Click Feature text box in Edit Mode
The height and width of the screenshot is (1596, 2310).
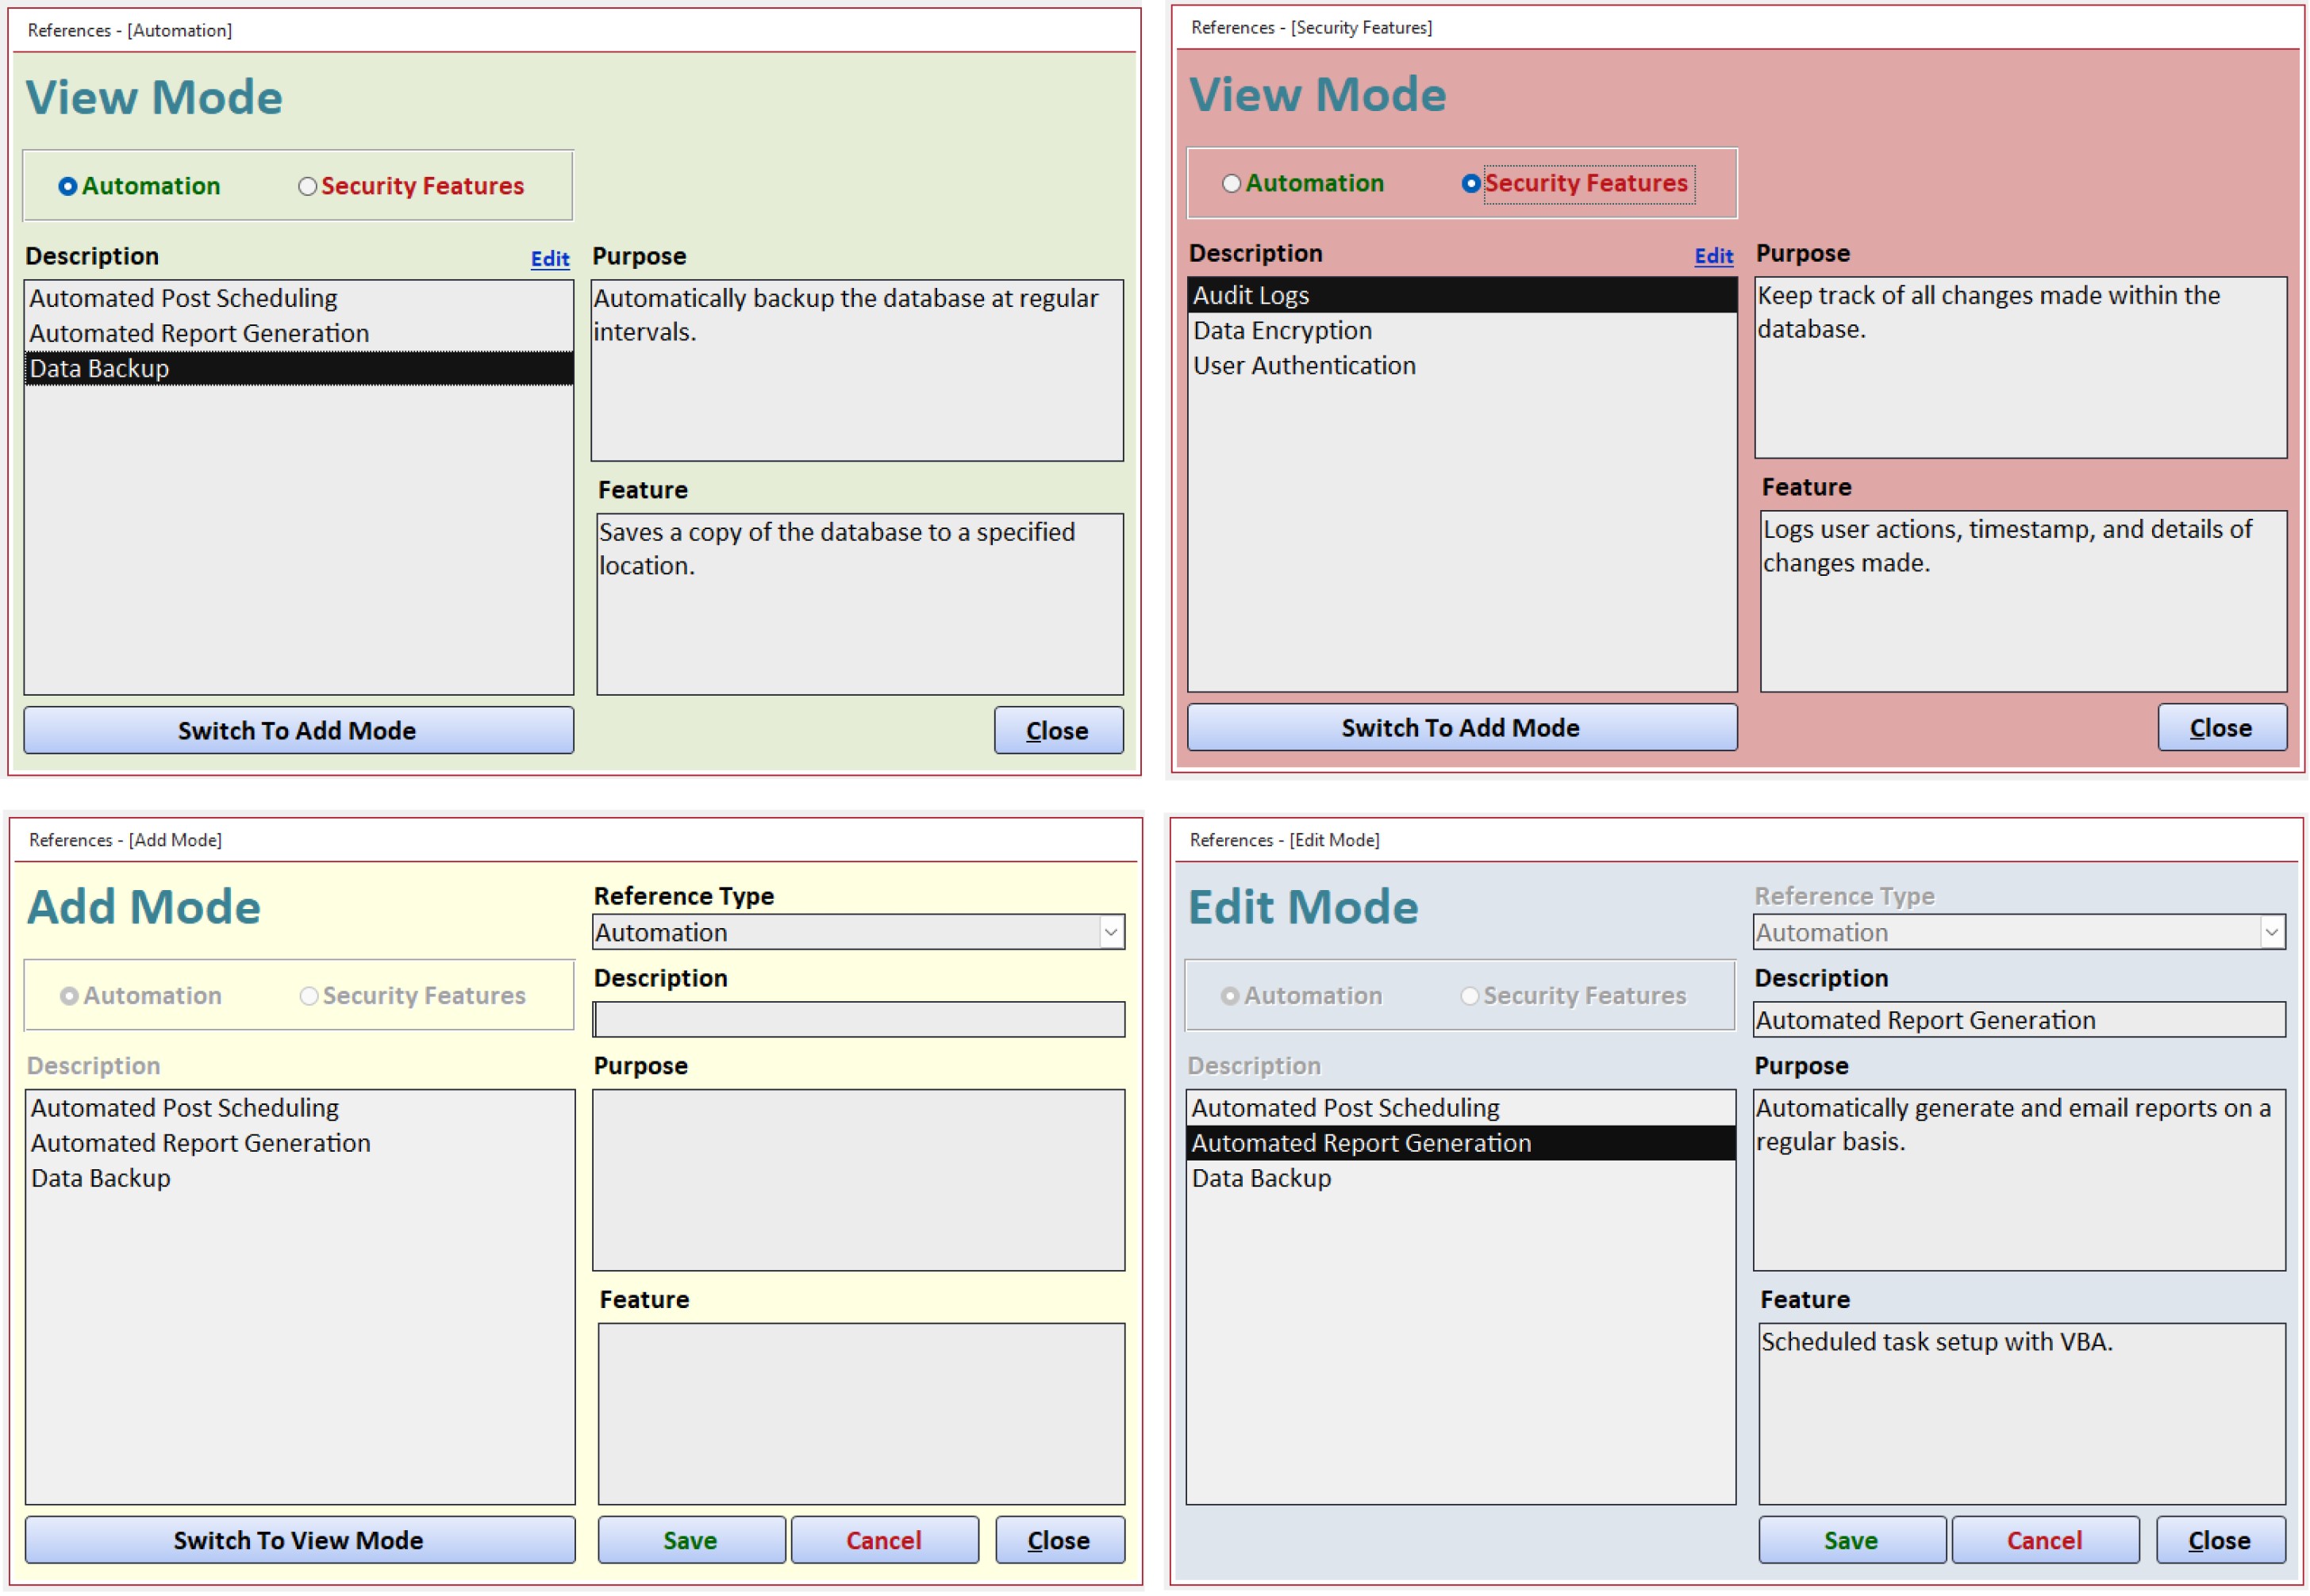coord(2021,1414)
